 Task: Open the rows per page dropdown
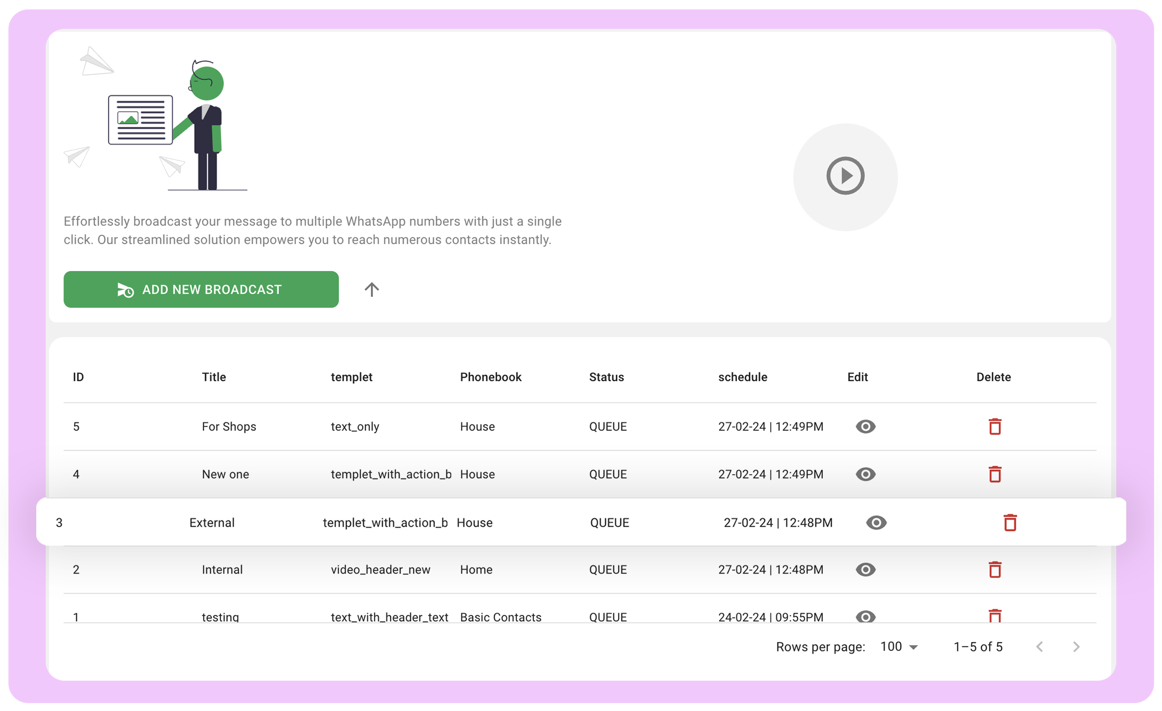[899, 646]
